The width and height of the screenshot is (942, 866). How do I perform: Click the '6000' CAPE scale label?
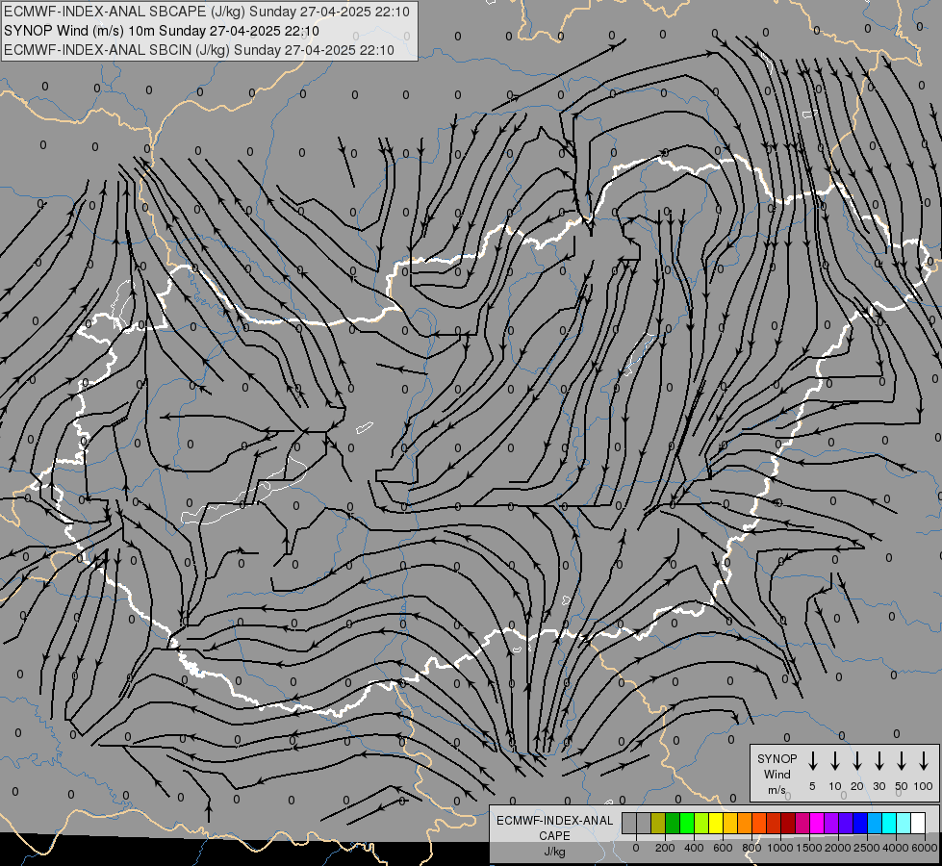[x=925, y=848]
